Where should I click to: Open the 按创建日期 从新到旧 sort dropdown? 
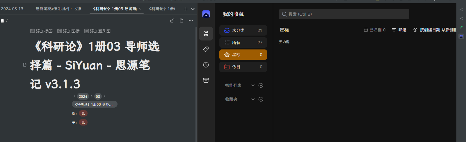point(435,30)
